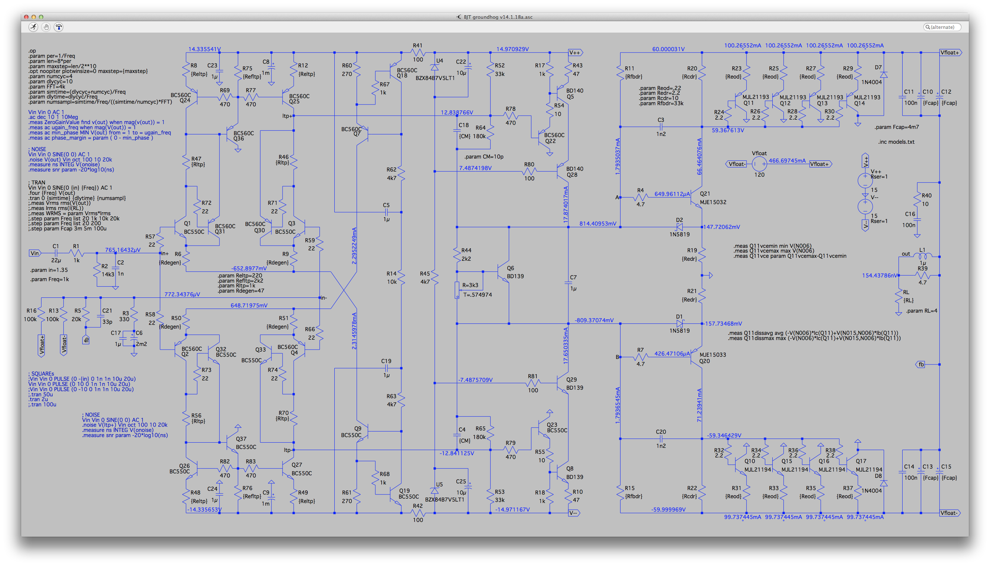The image size is (990, 566).
Task: Select the thermistor labeled R=3k3
Action: pos(457,290)
